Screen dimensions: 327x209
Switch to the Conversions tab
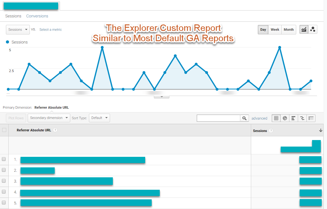[x=37, y=16]
